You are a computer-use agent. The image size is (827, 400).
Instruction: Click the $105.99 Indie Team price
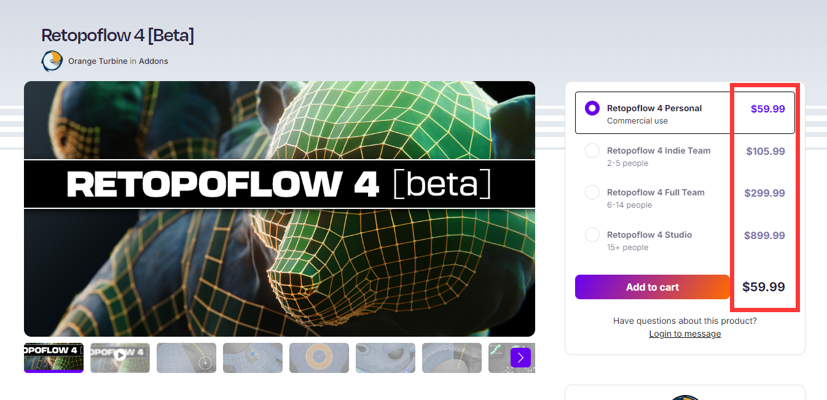click(x=766, y=151)
